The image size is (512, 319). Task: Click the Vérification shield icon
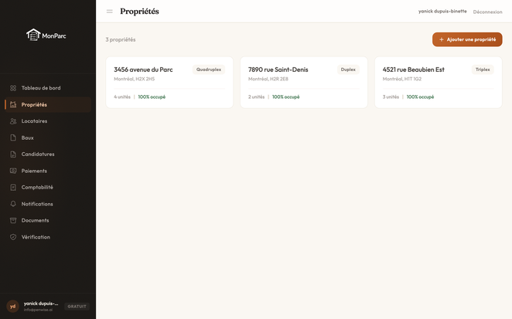[13, 237]
